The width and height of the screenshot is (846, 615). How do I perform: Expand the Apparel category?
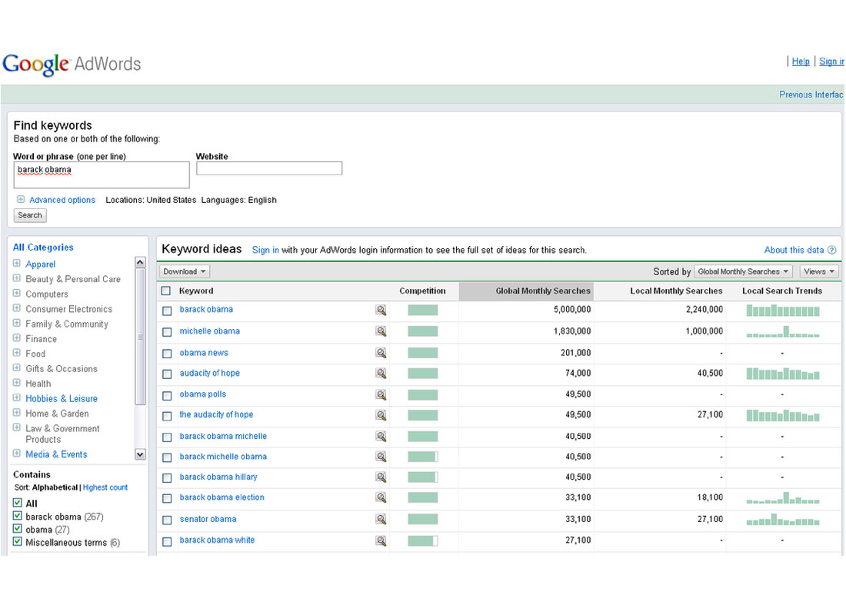(17, 263)
